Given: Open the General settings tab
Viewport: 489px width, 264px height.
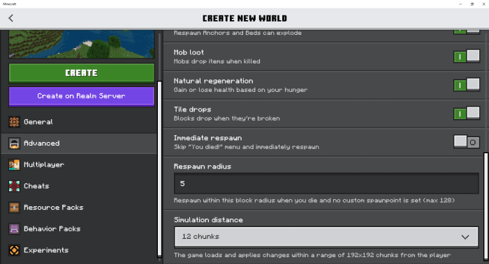Looking at the screenshot, I should [79, 122].
